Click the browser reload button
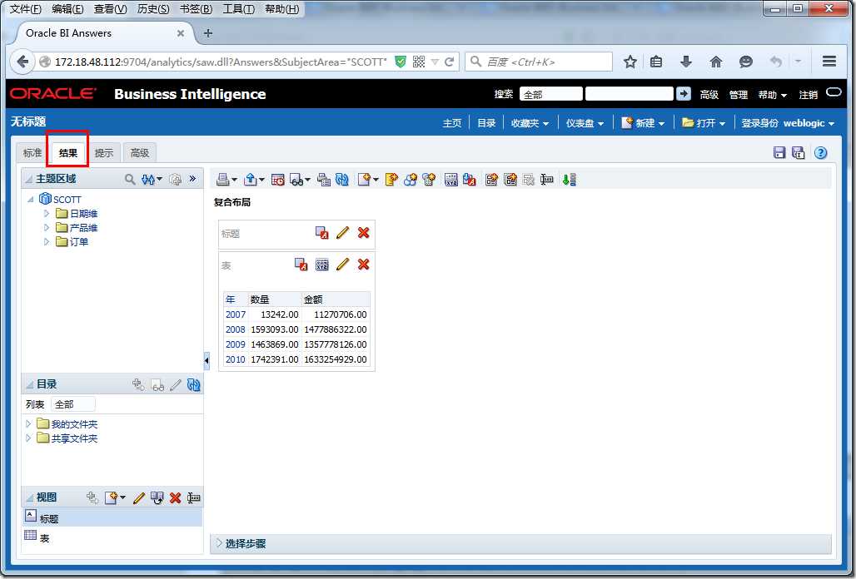This screenshot has width=856, height=579. 450,62
